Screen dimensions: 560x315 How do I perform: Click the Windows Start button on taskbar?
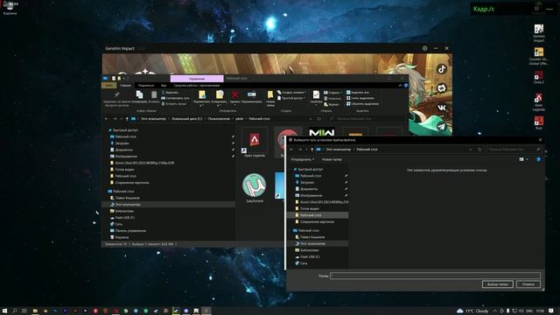(x=5, y=311)
